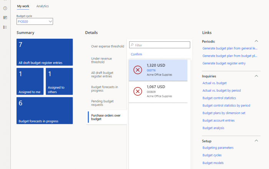Collapse the Inquiries links section
269x169 pixels.
[x=256, y=76]
